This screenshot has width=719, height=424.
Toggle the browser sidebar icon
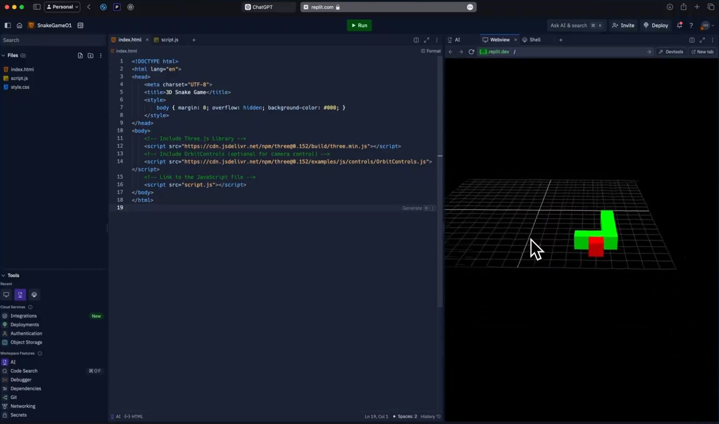(37, 7)
